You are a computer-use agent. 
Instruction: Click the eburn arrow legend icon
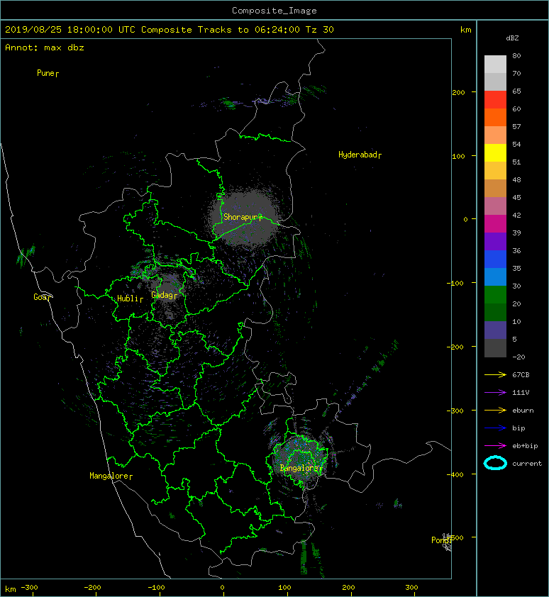pos(495,410)
